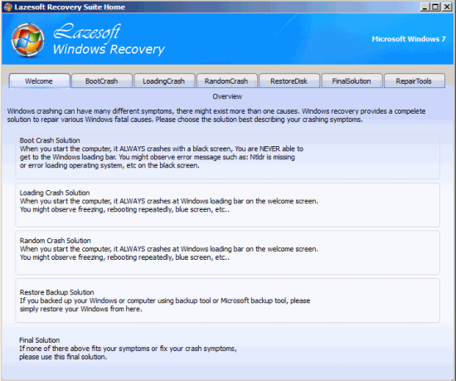
Task: Switch to the RepairTools tab
Action: coord(414,81)
